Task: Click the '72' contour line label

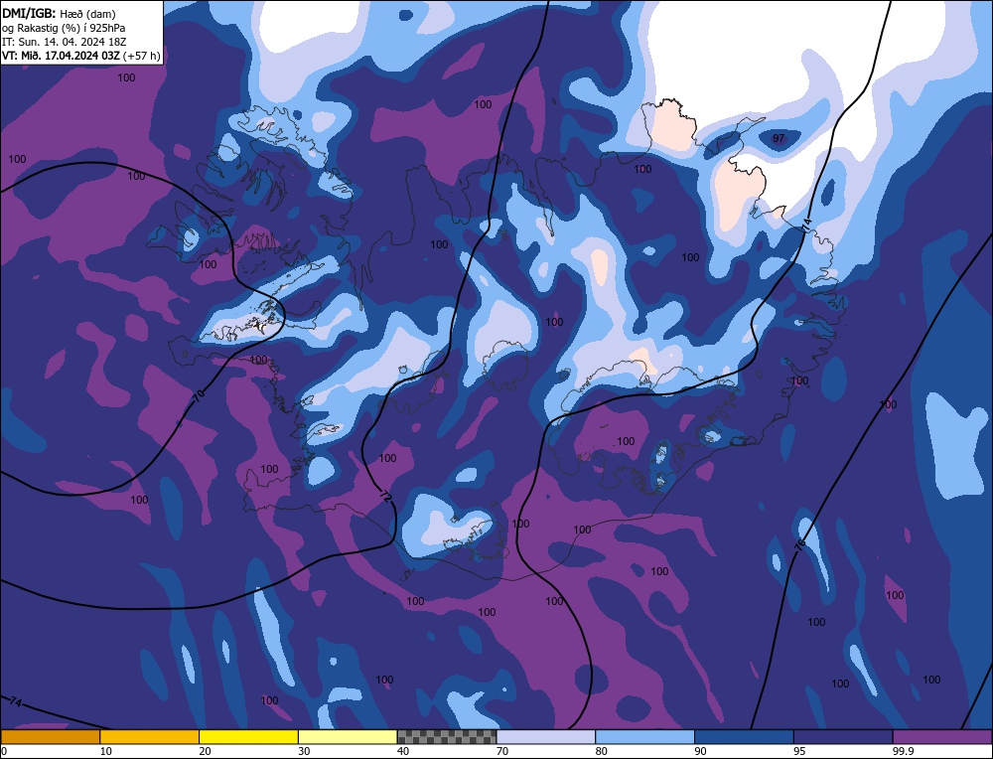Action: [x=384, y=496]
